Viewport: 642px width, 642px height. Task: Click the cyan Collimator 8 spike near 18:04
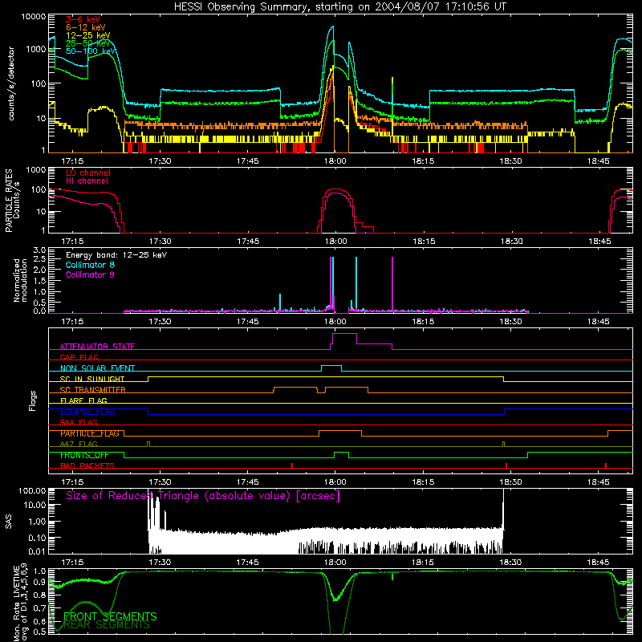pos(356,283)
